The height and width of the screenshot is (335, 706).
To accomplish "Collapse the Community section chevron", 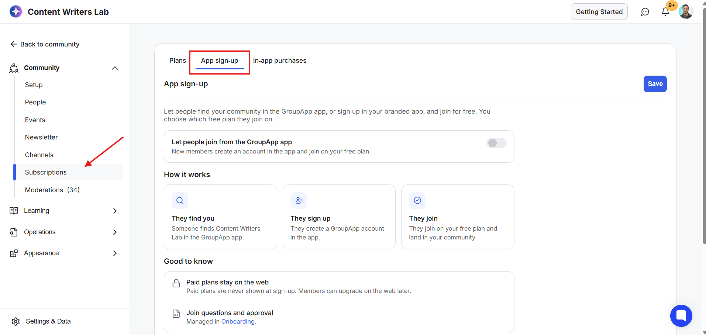I will coord(115,68).
